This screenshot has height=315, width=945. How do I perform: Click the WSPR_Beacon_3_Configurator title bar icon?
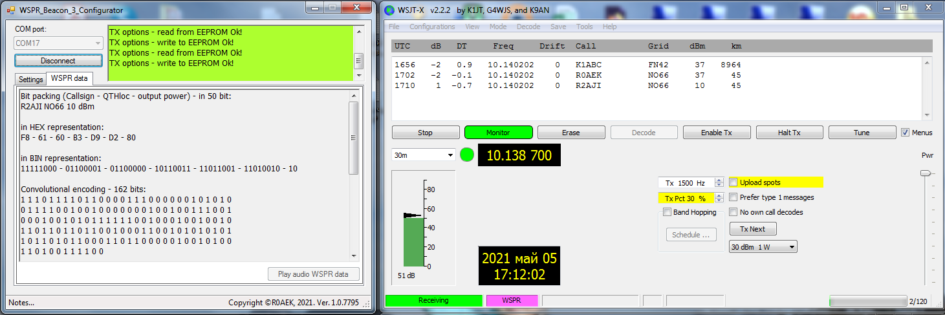(x=10, y=10)
